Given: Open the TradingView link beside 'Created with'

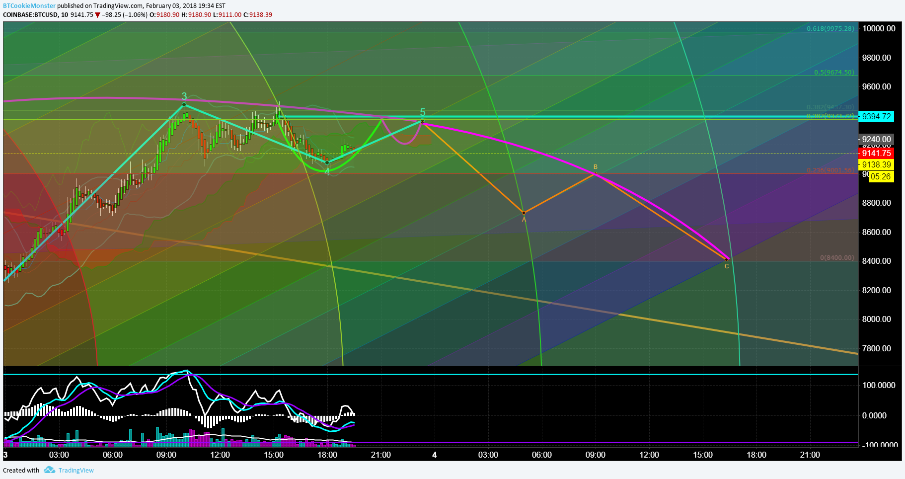Looking at the screenshot, I should (76, 471).
